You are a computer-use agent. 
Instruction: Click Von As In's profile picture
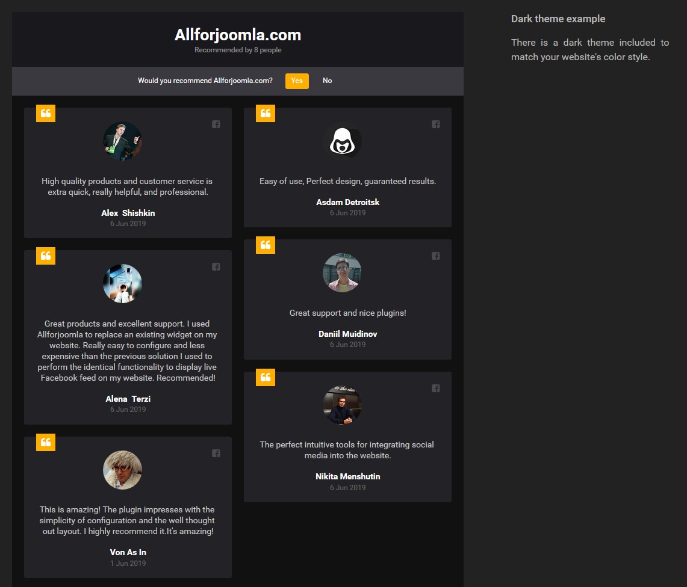coord(122,470)
